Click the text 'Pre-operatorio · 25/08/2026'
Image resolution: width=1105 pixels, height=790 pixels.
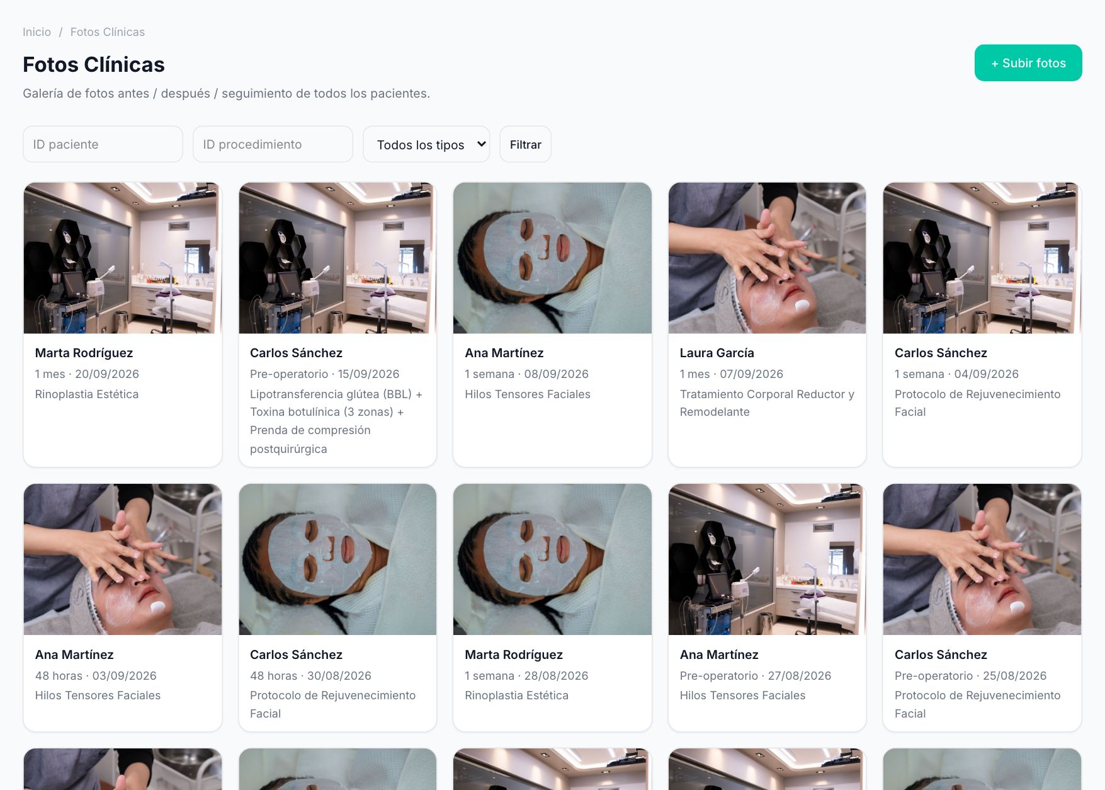(x=970, y=675)
